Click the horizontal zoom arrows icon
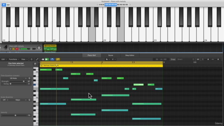 212,59
